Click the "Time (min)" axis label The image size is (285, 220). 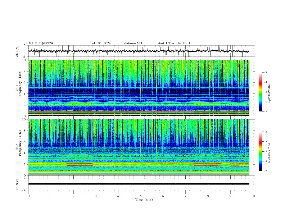click(144, 200)
